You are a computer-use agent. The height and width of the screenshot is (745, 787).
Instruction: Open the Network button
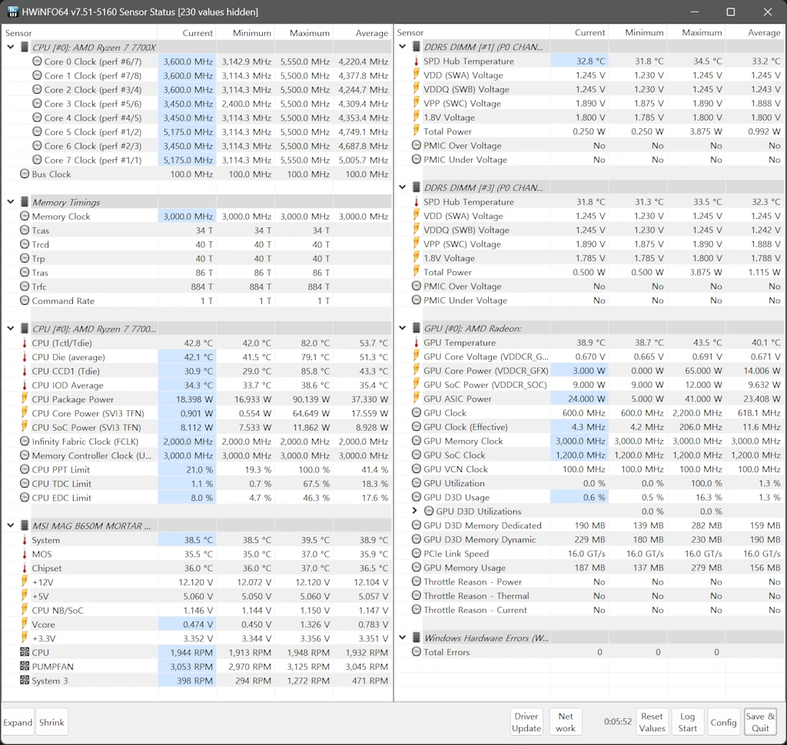pos(566,722)
